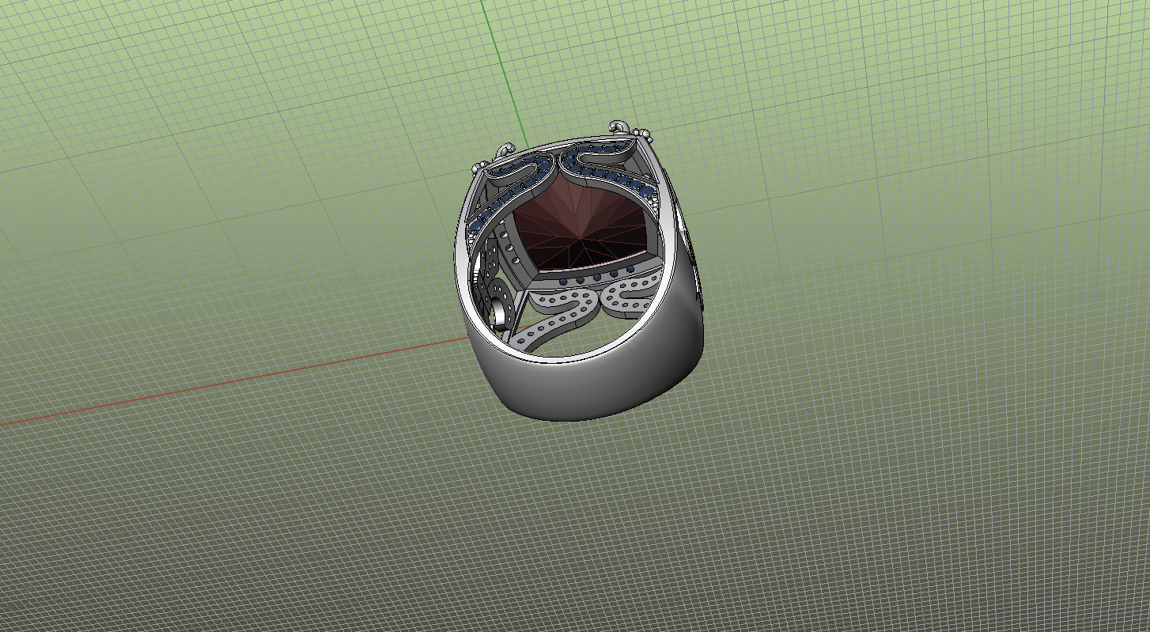Select the upper-right blue-stone scroll ornament
The height and width of the screenshot is (632, 1150).
click(603, 161)
